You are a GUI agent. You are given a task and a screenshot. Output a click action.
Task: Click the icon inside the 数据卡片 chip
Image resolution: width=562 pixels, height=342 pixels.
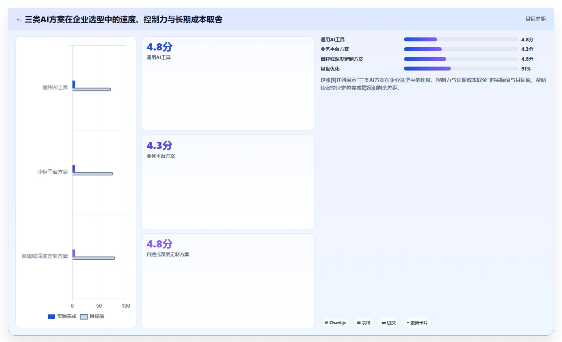tap(408, 323)
